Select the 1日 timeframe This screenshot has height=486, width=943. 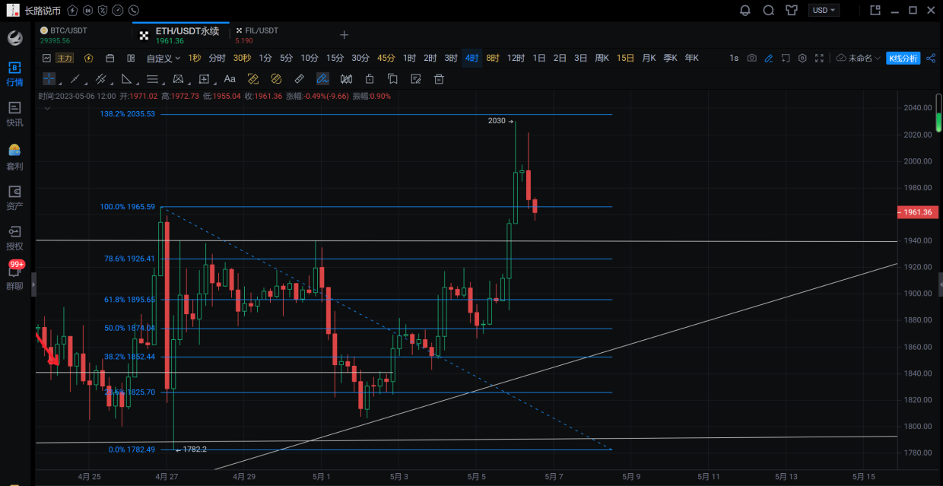click(539, 59)
